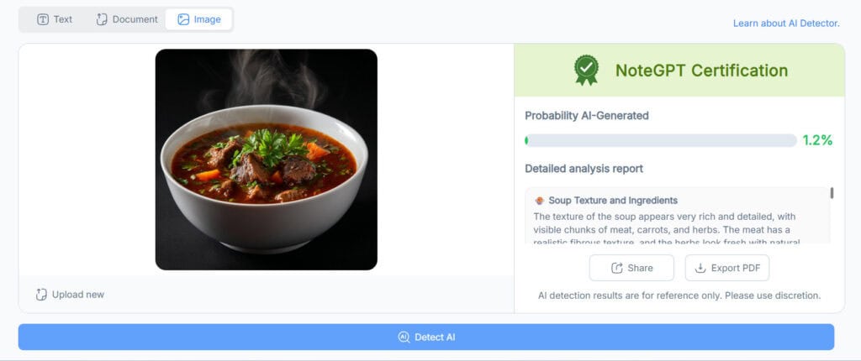
Task: Click the 1.2% probability value
Action: coord(816,140)
